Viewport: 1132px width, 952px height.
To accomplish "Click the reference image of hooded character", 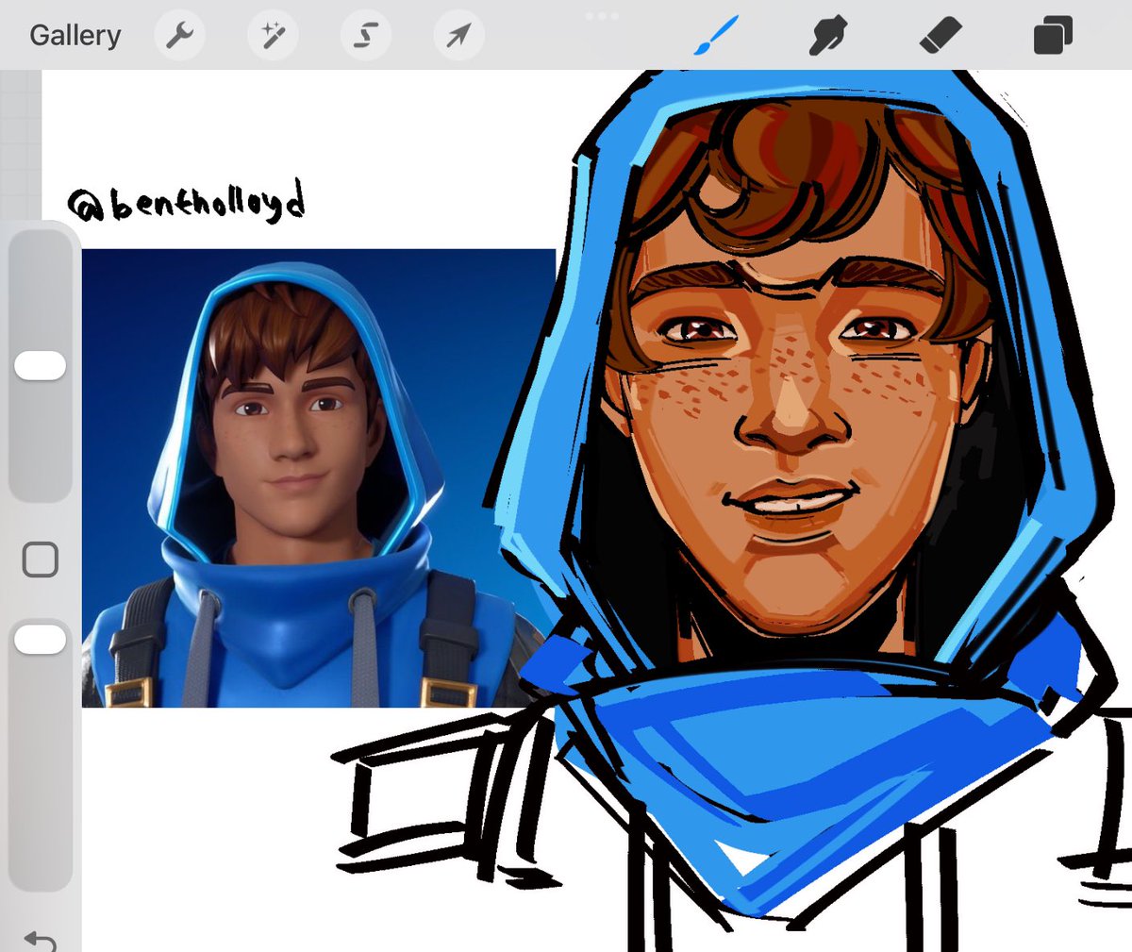I will (319, 478).
